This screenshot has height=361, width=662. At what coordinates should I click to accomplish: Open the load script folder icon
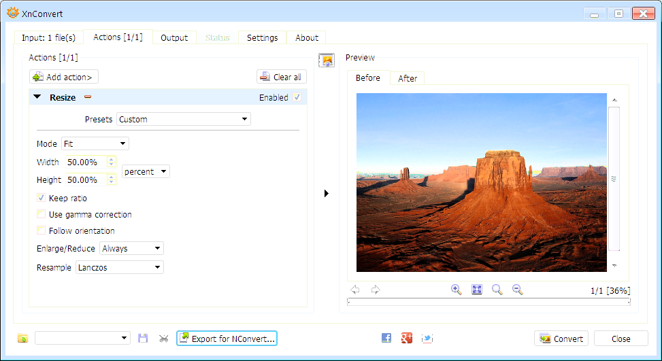click(x=23, y=339)
